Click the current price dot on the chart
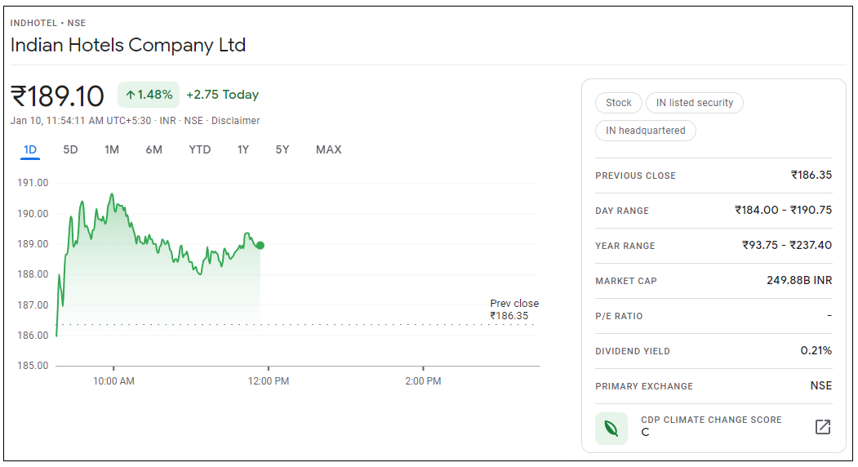 260,245
